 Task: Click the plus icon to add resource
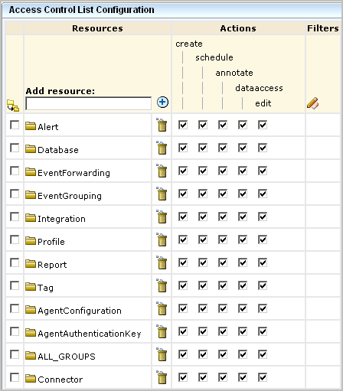[162, 103]
